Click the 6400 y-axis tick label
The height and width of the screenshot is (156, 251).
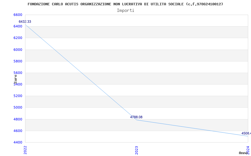click(18, 26)
